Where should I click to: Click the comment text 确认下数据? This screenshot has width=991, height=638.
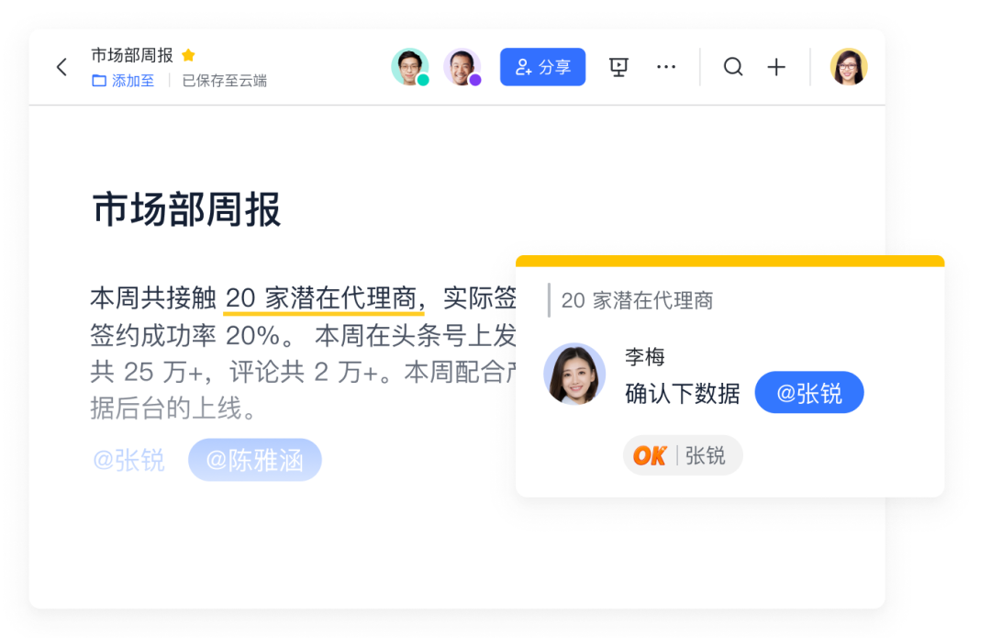683,394
